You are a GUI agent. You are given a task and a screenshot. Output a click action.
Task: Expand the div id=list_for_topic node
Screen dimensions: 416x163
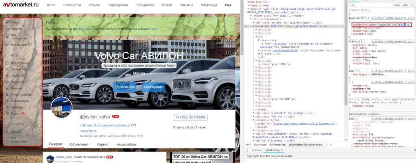[x=254, y=23]
